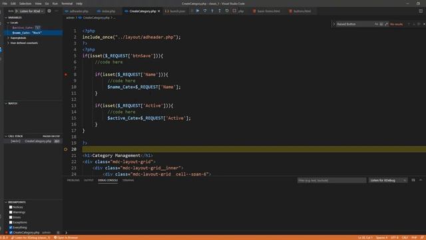Click Step Over in the debug toolbar
Screen dimensions: 426x240
coord(205,11)
